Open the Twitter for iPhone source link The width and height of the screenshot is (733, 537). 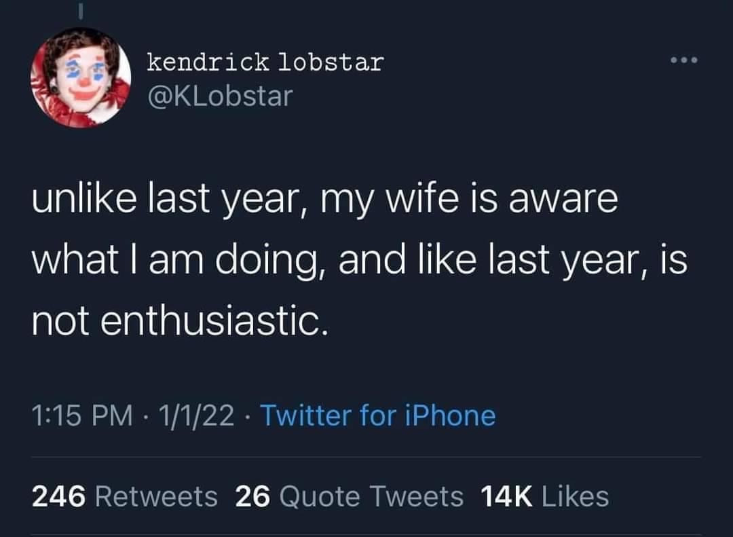[378, 415]
